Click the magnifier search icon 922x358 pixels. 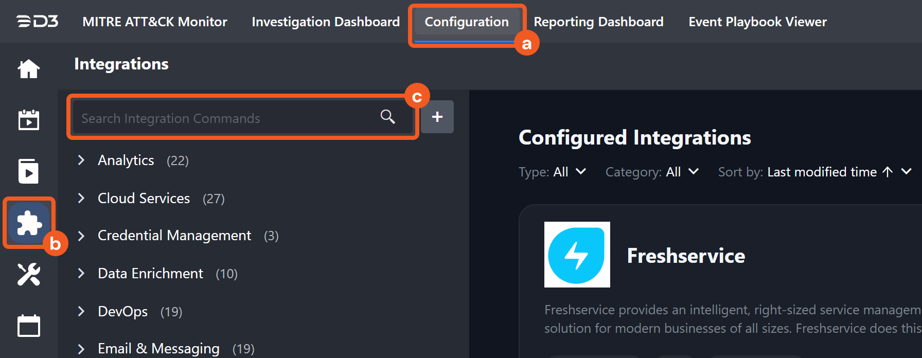[388, 117]
